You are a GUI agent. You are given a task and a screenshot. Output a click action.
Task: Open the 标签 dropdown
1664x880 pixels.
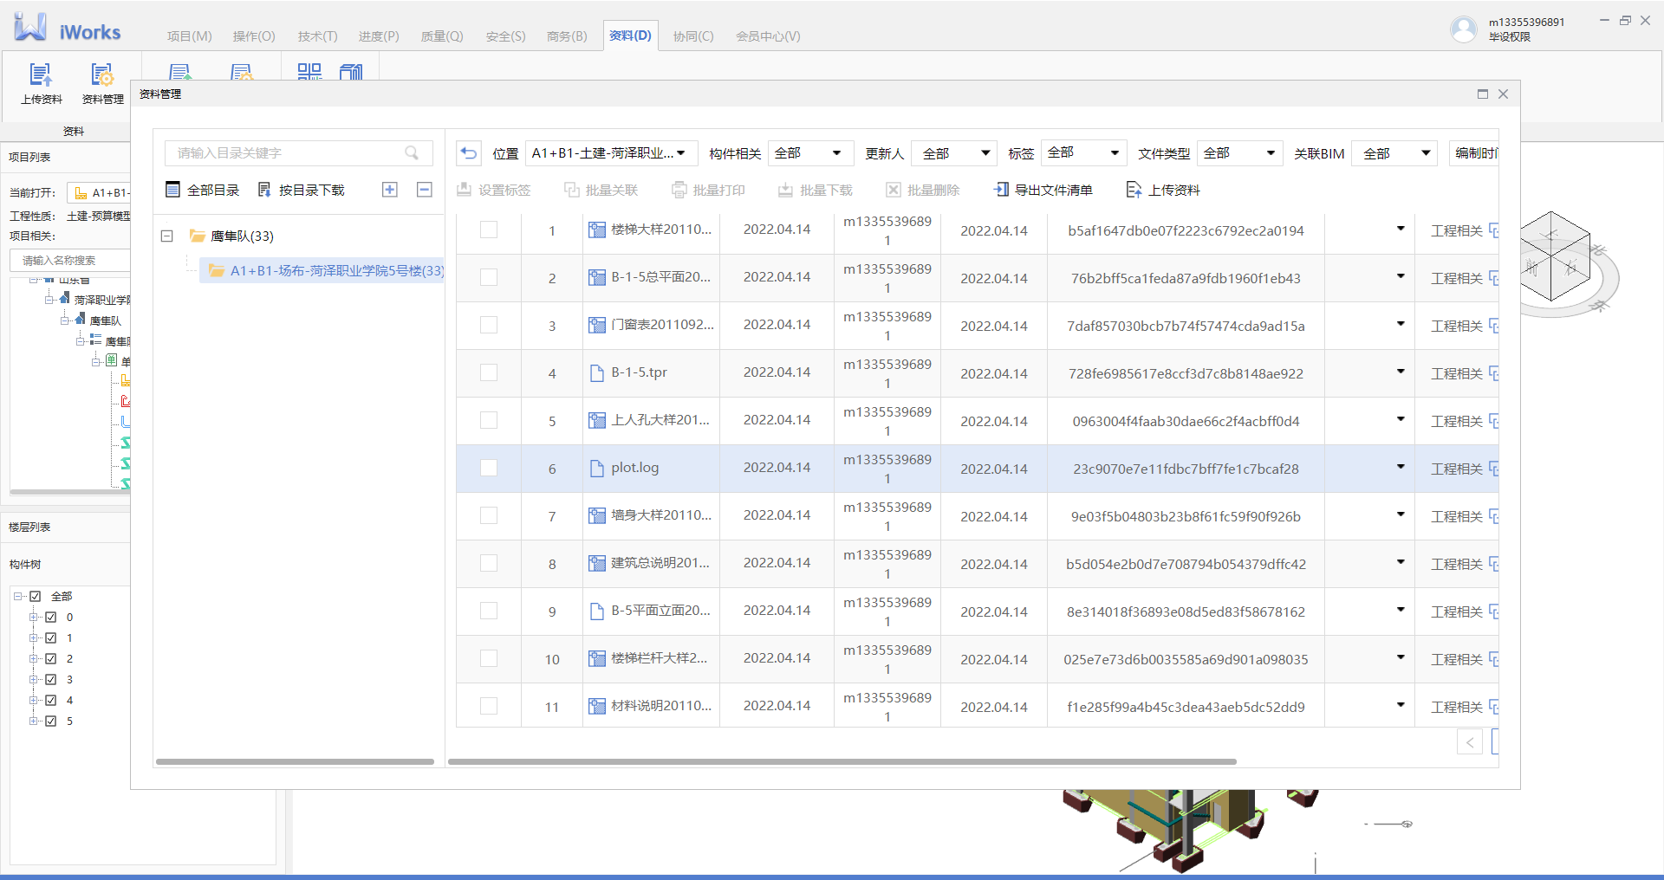pos(1084,153)
